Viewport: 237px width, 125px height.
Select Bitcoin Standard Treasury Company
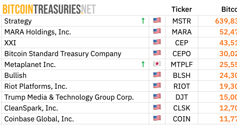(x=63, y=54)
